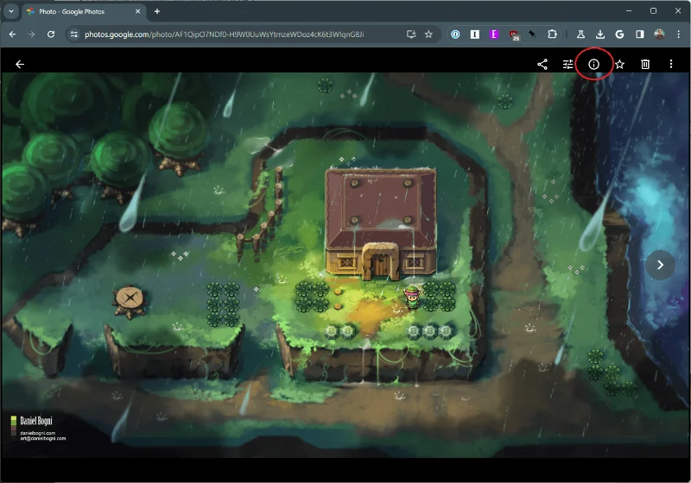Go back to the photo library

tap(20, 64)
